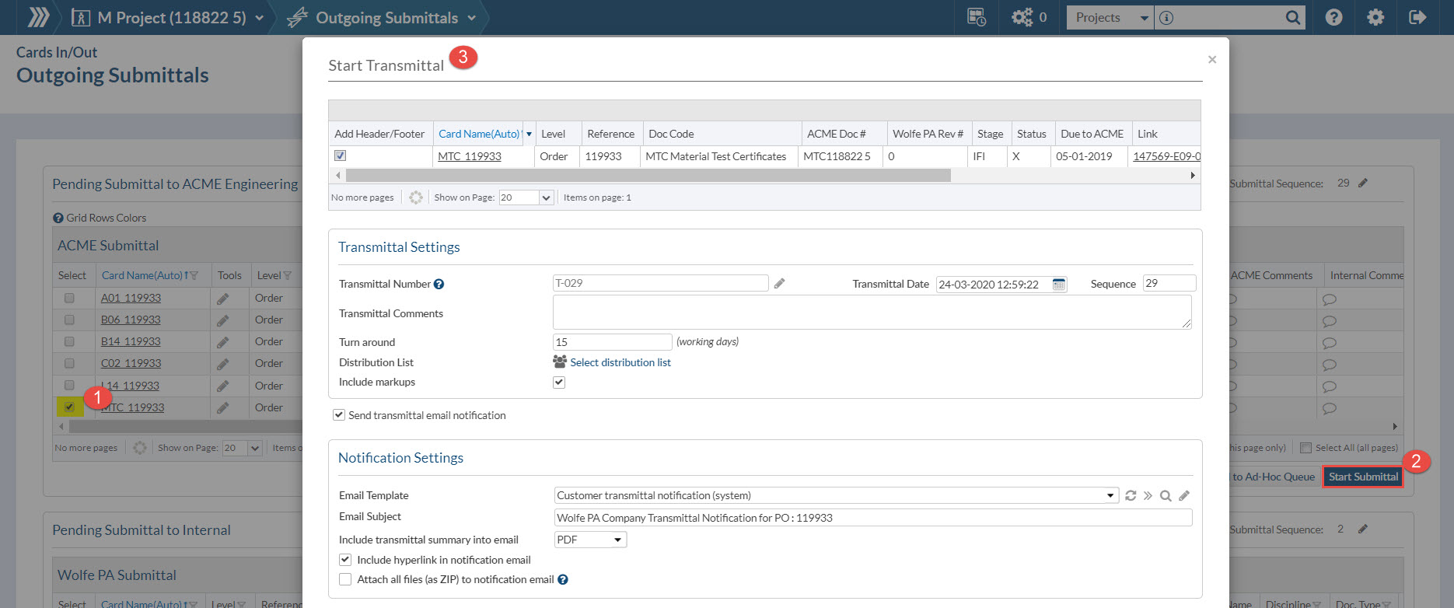
Task: Open the settings gear icon in top bar
Action: point(1375,17)
